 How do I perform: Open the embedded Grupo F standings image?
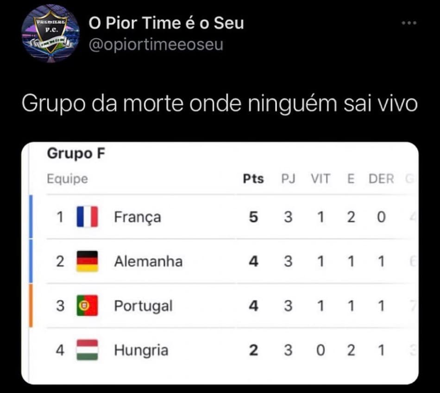pos(220,263)
